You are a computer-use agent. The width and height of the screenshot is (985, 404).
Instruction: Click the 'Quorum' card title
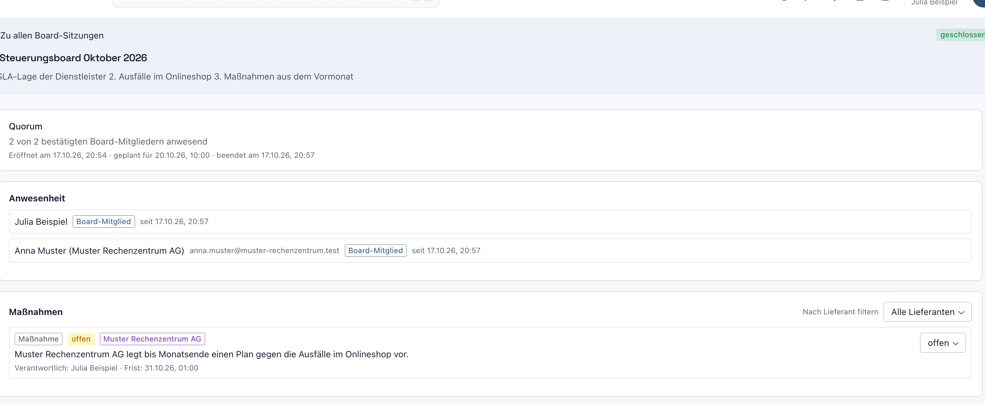pyautogui.click(x=26, y=127)
